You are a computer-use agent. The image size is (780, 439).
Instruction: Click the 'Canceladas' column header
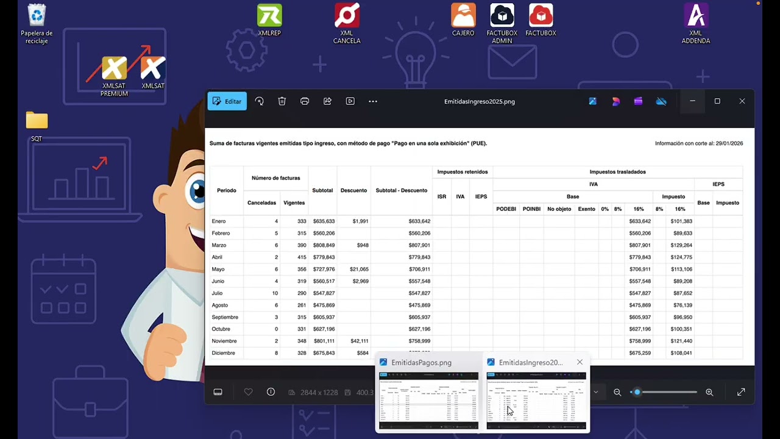click(261, 202)
